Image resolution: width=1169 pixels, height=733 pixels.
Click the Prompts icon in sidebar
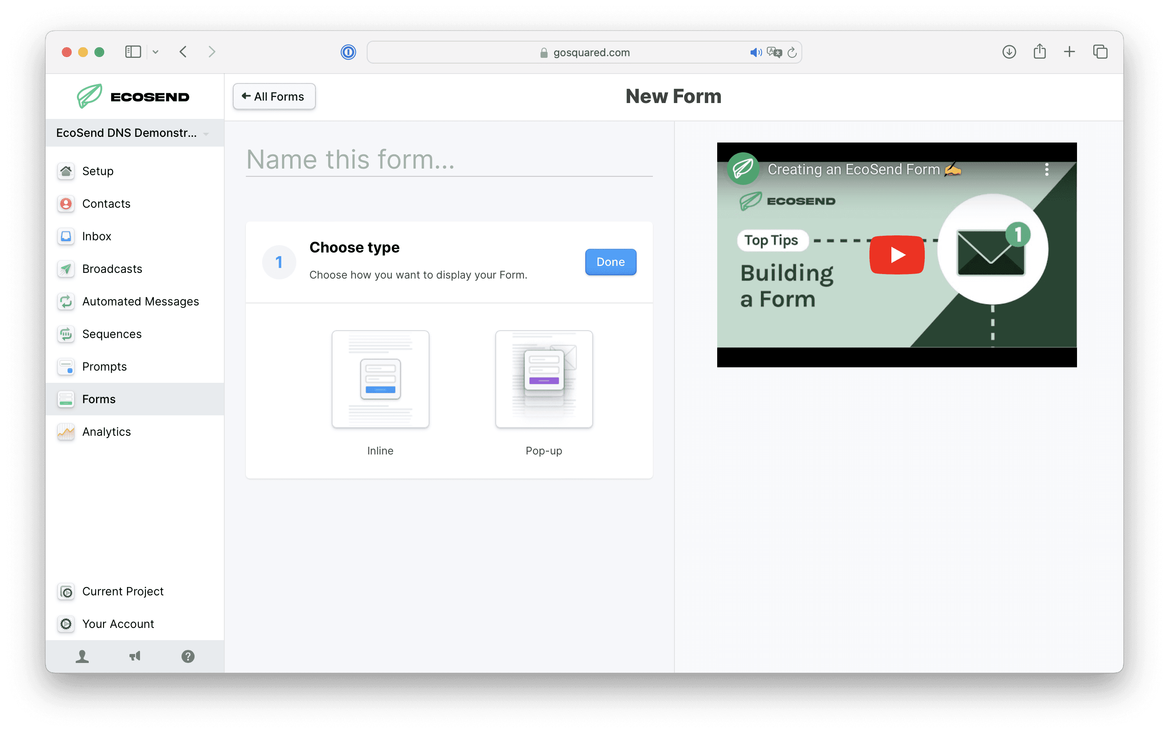click(x=66, y=366)
